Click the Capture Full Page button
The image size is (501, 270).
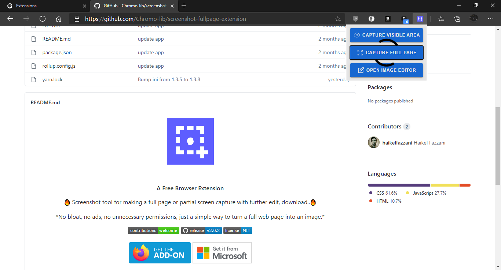click(387, 53)
